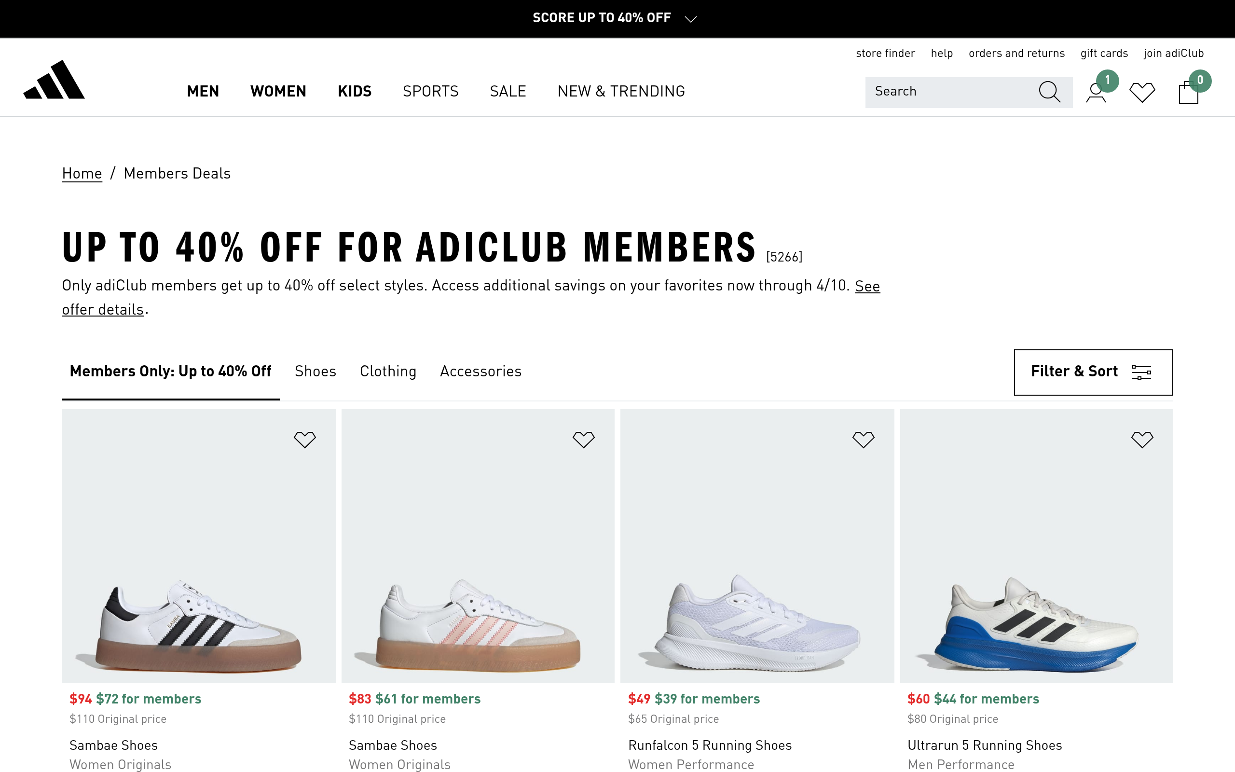This screenshot has width=1235, height=772.
Task: Click the Home breadcrumb link
Action: pos(82,174)
